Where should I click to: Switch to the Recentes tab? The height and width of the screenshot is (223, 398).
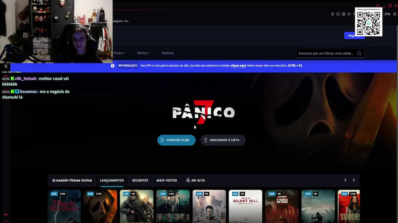pos(140,180)
